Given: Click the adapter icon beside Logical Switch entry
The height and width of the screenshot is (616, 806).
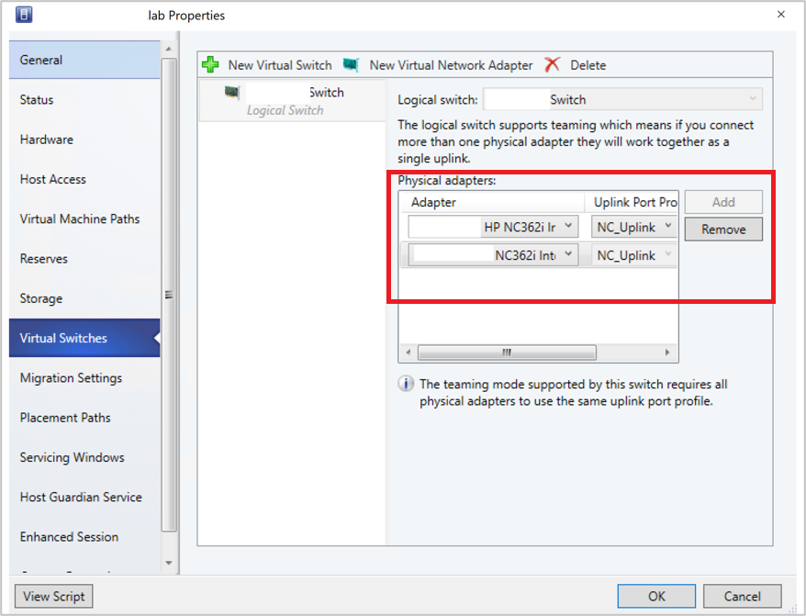Looking at the screenshot, I should (232, 92).
